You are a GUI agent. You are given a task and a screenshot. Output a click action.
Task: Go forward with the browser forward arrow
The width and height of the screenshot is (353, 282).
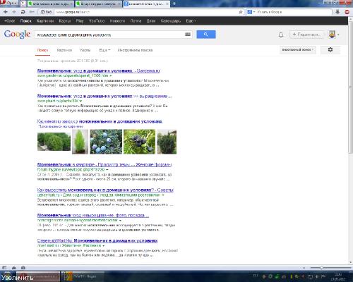point(14,12)
